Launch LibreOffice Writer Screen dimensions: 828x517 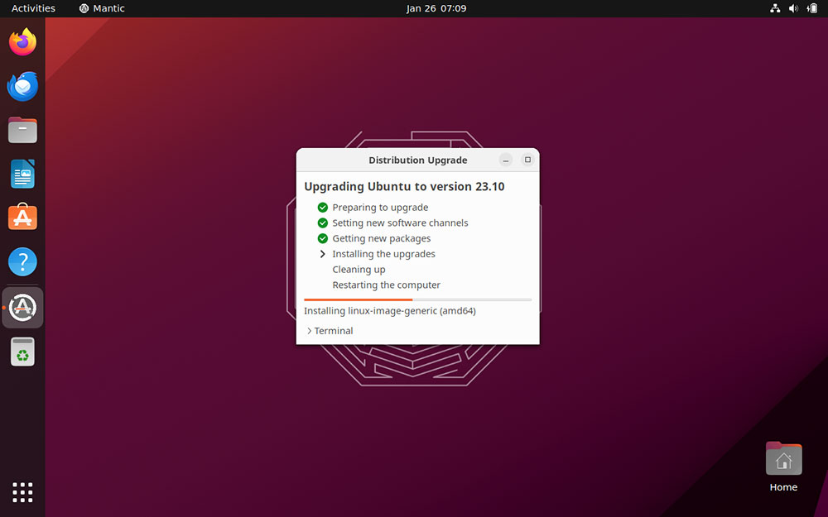(x=22, y=174)
